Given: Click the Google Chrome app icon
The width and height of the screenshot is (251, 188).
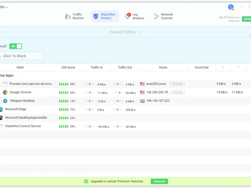Looking at the screenshot, I should pos(5,92).
